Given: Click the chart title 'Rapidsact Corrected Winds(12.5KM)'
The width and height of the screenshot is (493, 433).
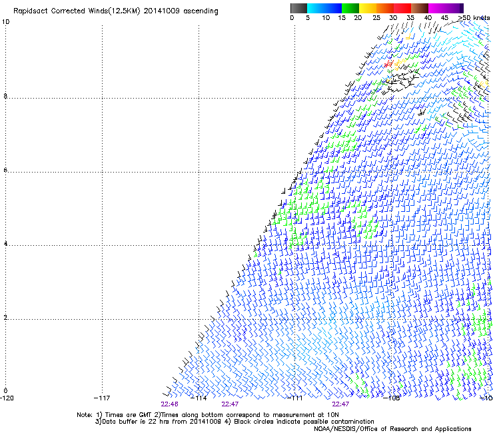Looking at the screenshot, I should pos(77,11).
